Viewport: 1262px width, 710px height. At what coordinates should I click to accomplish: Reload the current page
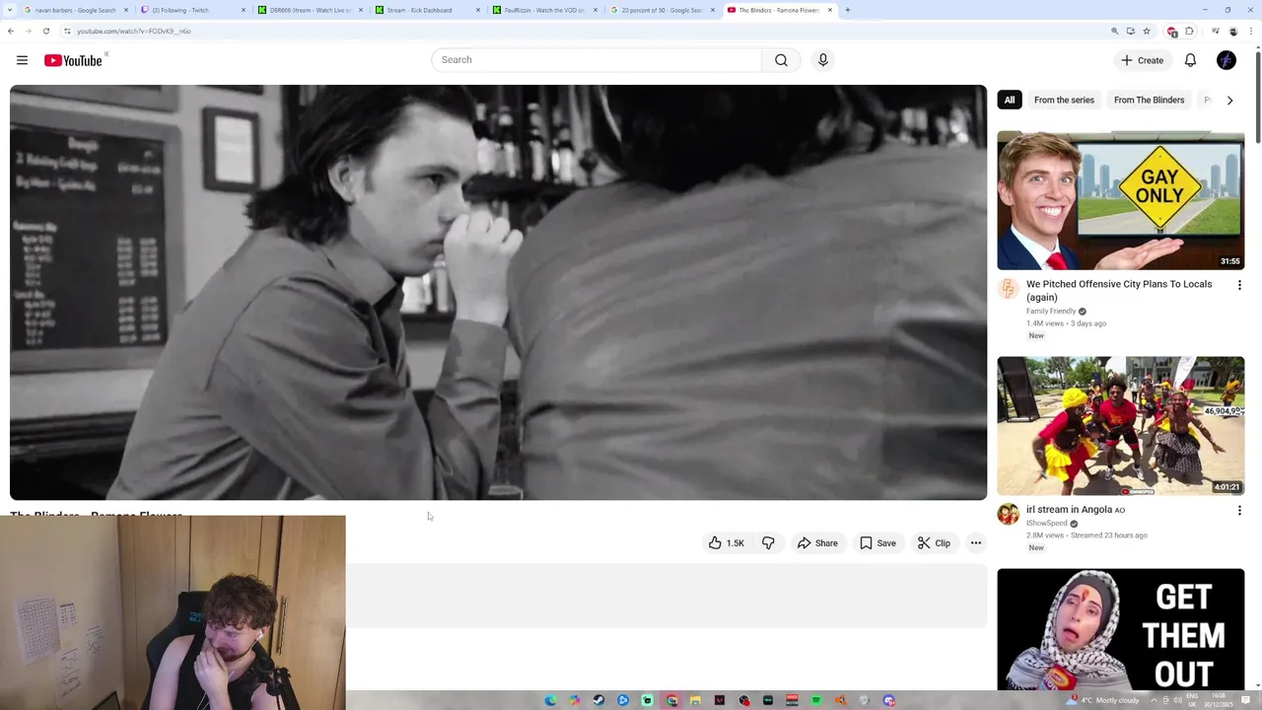tap(45, 31)
